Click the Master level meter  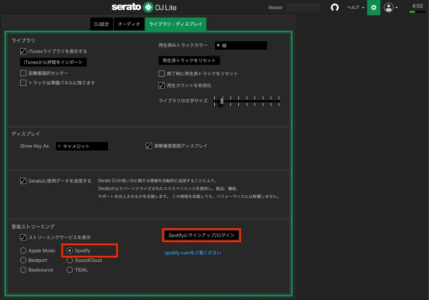[x=303, y=7]
